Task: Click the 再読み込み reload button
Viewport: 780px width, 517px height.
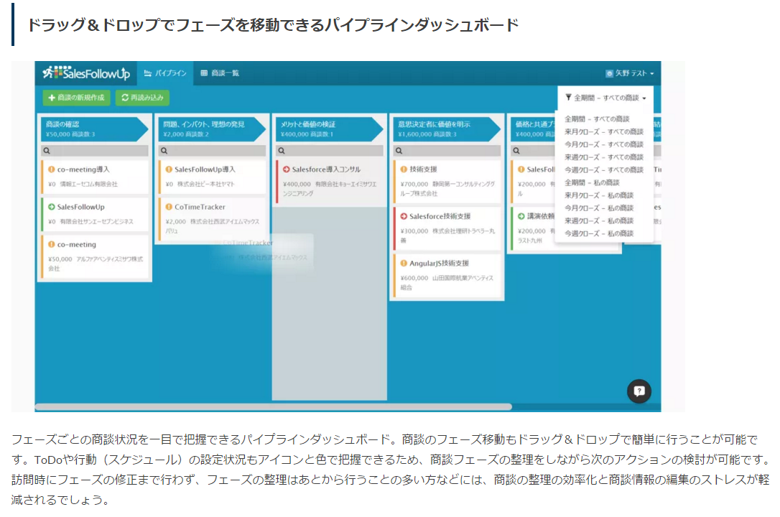Action: (143, 98)
